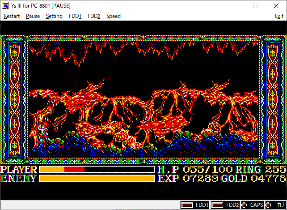Click the Ys III application icon in title bar
Viewport: 287px width, 210px height.
(x=5, y=6)
